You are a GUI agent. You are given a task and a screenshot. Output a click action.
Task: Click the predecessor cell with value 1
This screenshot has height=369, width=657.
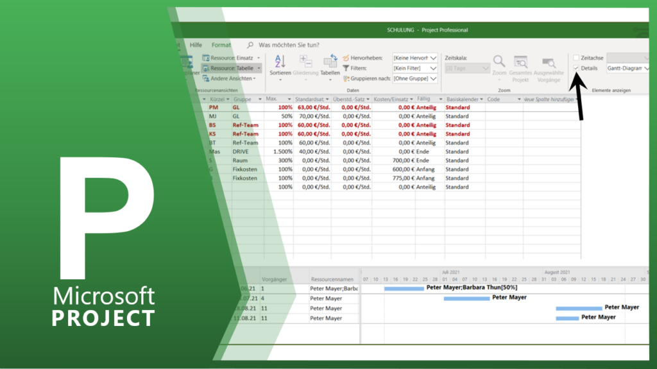tap(284, 289)
